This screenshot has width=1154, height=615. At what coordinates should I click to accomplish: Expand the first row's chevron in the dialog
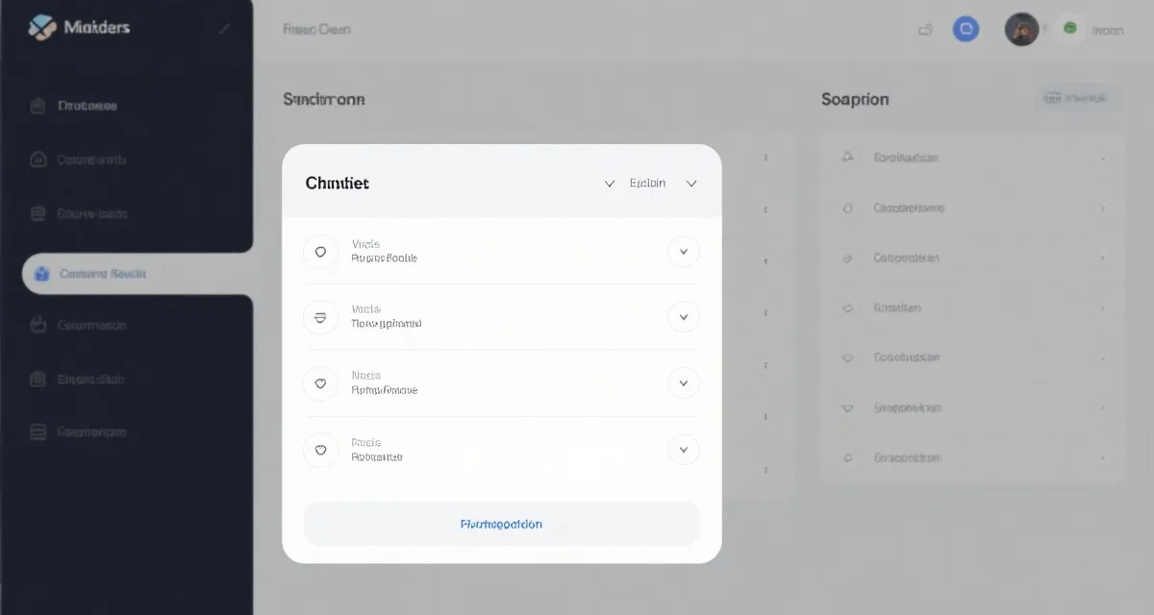(x=684, y=252)
